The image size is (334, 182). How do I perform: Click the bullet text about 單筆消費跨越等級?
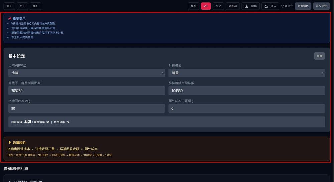click(37, 33)
